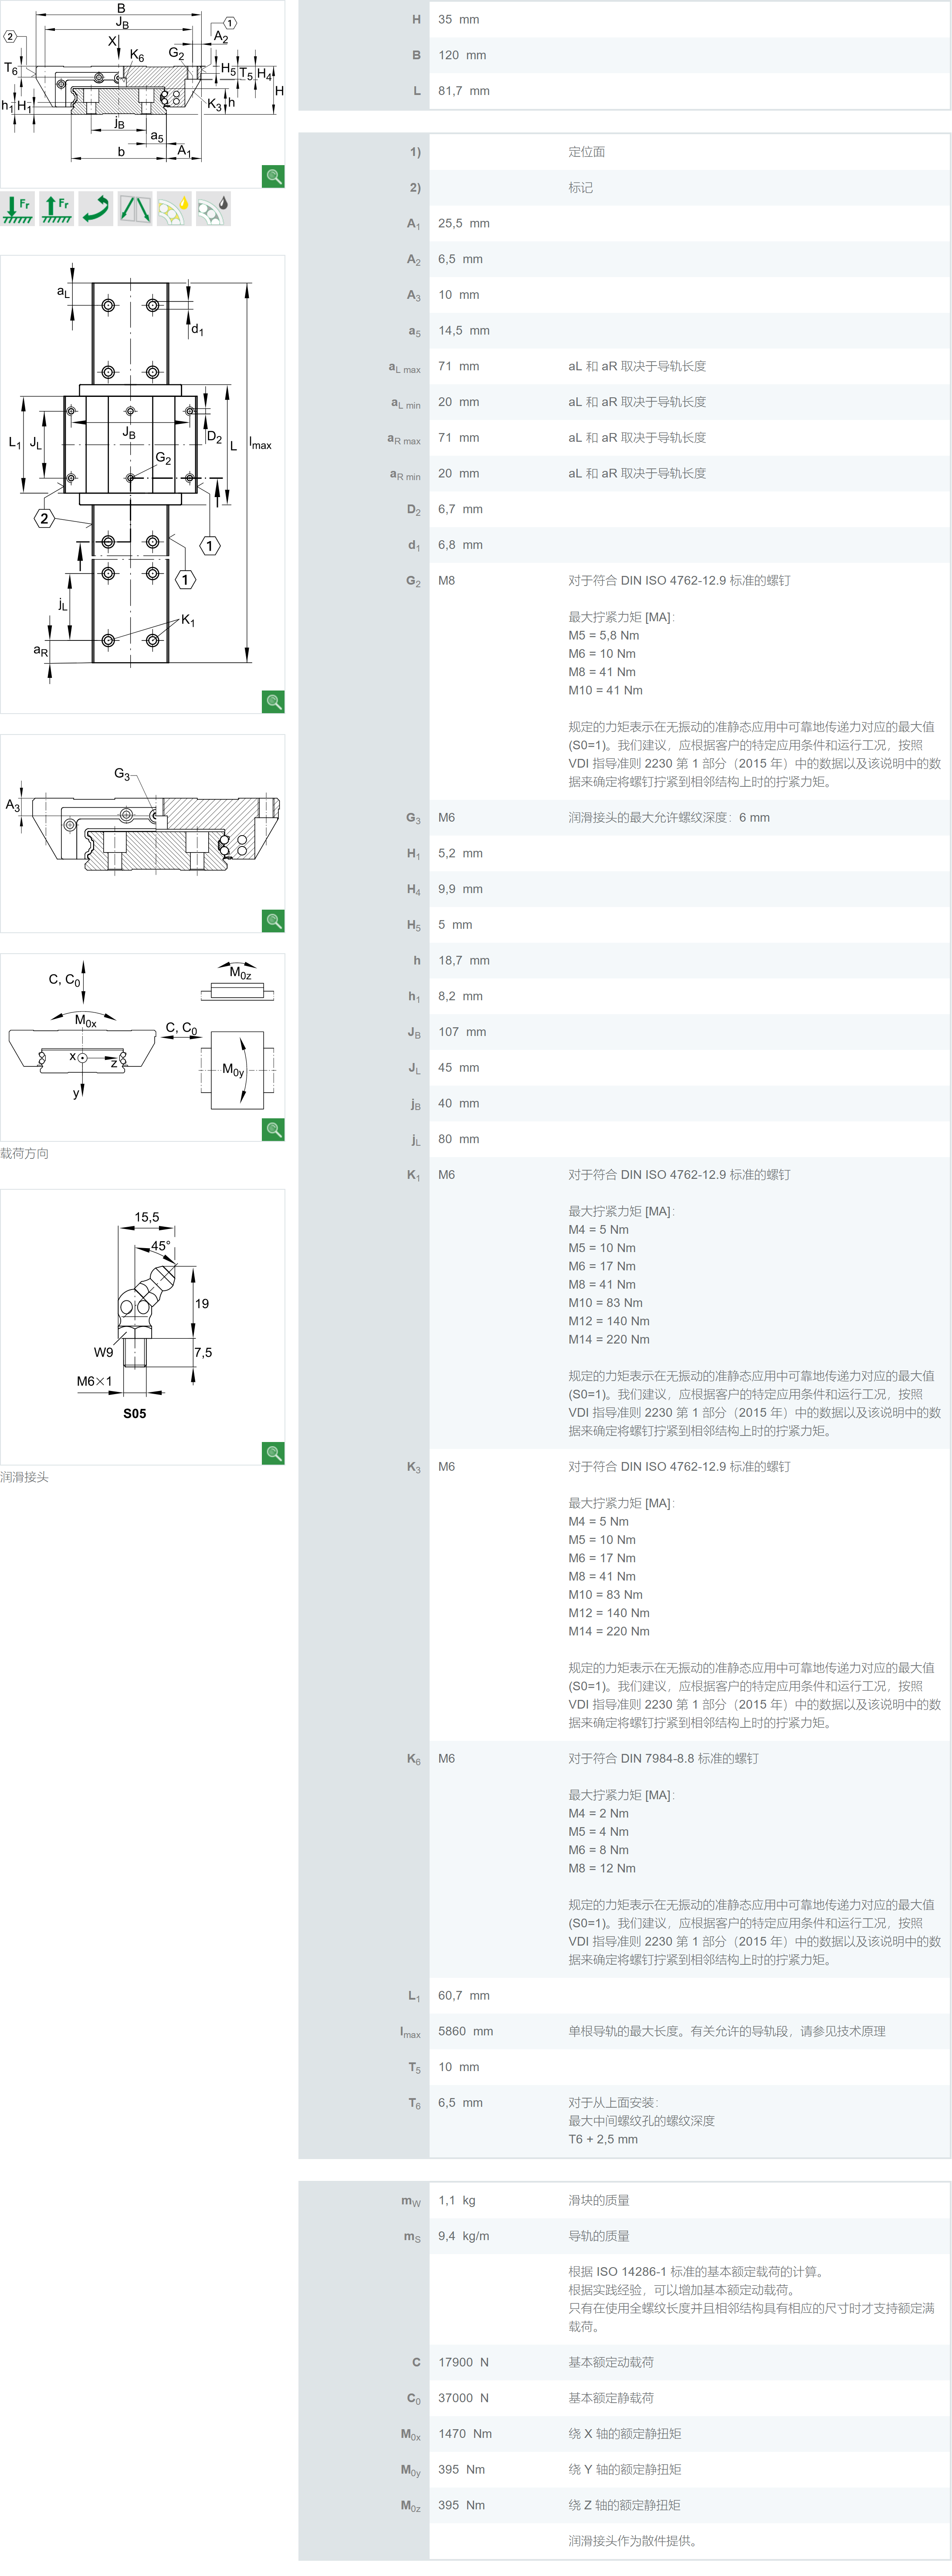
Task: Select the text 基本额定动载荷
Action: tap(611, 2362)
